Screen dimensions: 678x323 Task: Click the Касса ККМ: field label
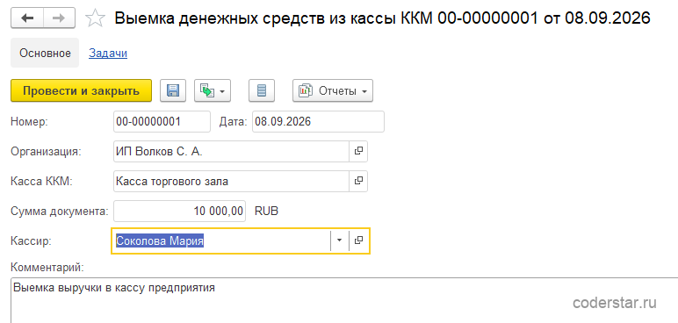click(41, 182)
